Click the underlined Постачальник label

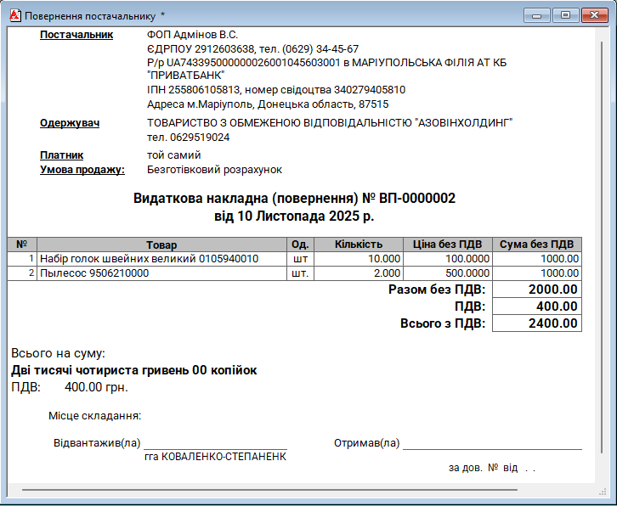76,35
